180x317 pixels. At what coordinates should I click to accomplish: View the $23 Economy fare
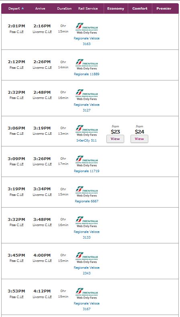point(115,139)
